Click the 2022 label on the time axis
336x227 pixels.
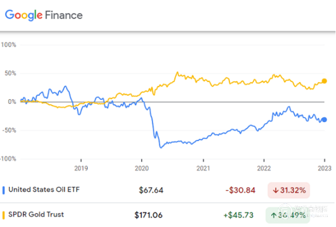(x=264, y=168)
